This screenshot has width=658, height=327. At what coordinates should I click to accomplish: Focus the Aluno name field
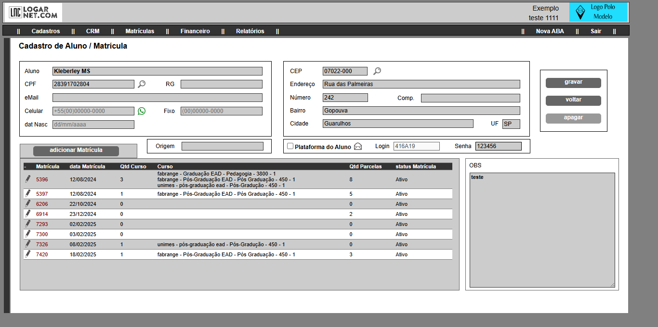[x=158, y=71]
